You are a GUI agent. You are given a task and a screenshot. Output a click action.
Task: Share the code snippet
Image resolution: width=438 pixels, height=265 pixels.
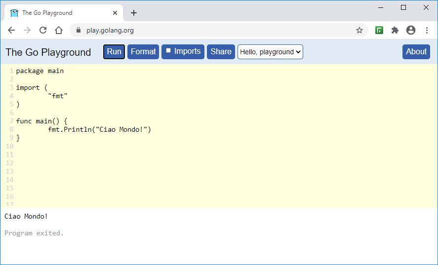[x=221, y=52]
